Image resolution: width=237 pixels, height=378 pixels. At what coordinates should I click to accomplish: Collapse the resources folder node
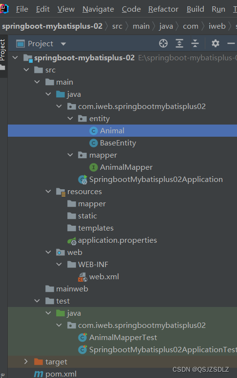pos(48,191)
